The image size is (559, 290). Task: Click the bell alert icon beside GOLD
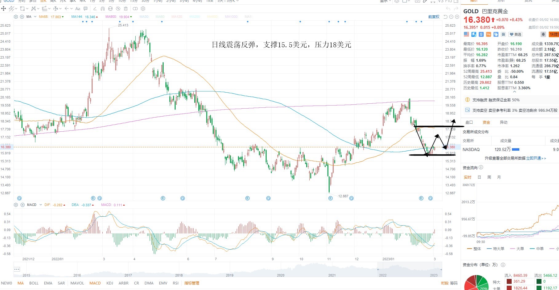[543, 34]
